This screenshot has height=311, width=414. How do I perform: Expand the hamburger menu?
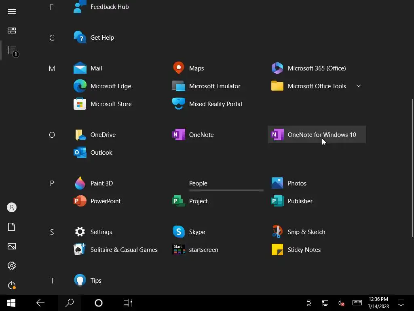click(12, 11)
